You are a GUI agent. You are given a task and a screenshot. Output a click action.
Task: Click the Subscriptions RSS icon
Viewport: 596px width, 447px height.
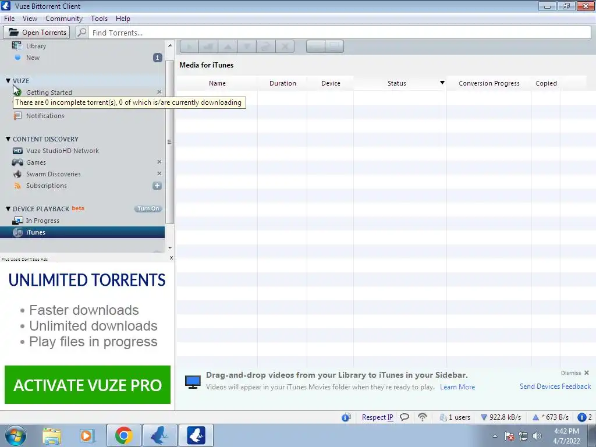(17, 186)
